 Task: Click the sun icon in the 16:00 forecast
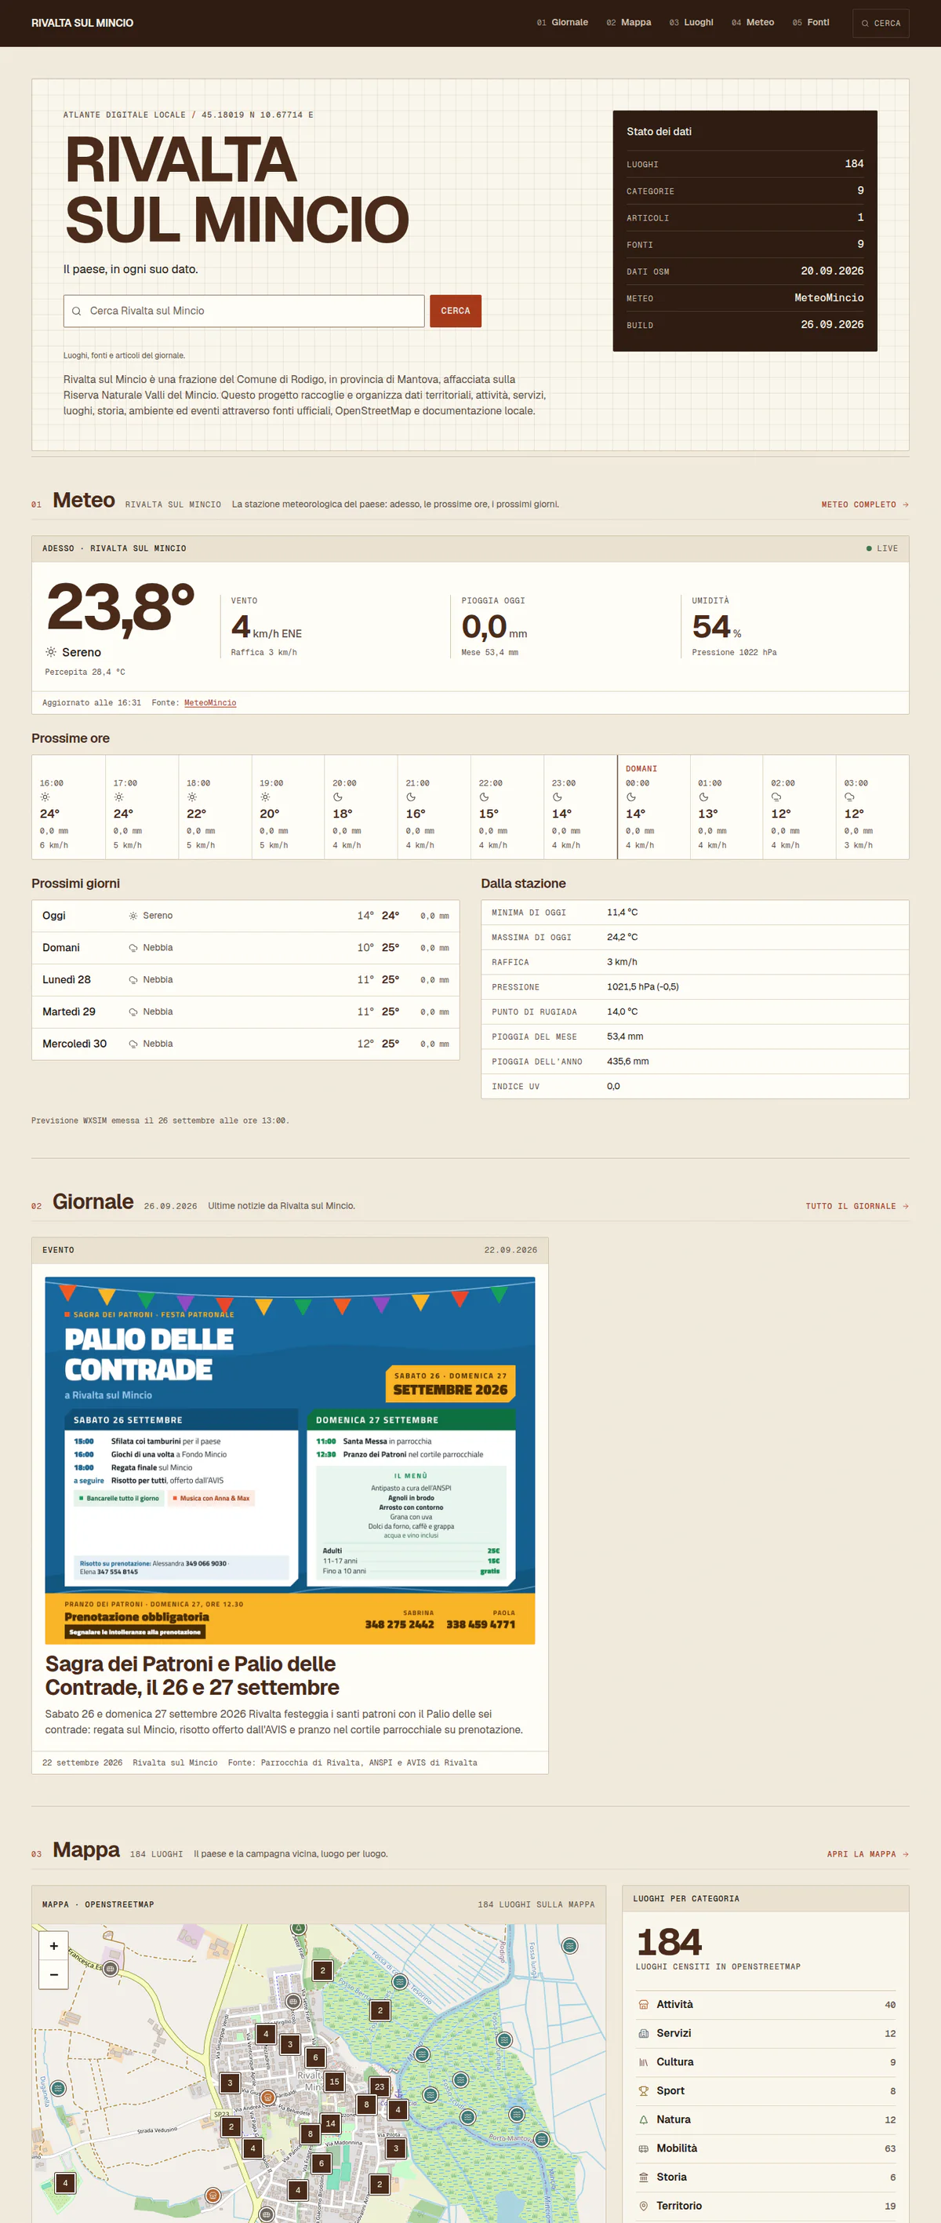pyautogui.click(x=45, y=797)
